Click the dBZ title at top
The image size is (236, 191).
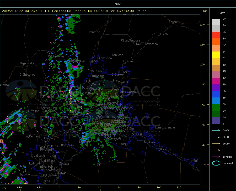118,4
